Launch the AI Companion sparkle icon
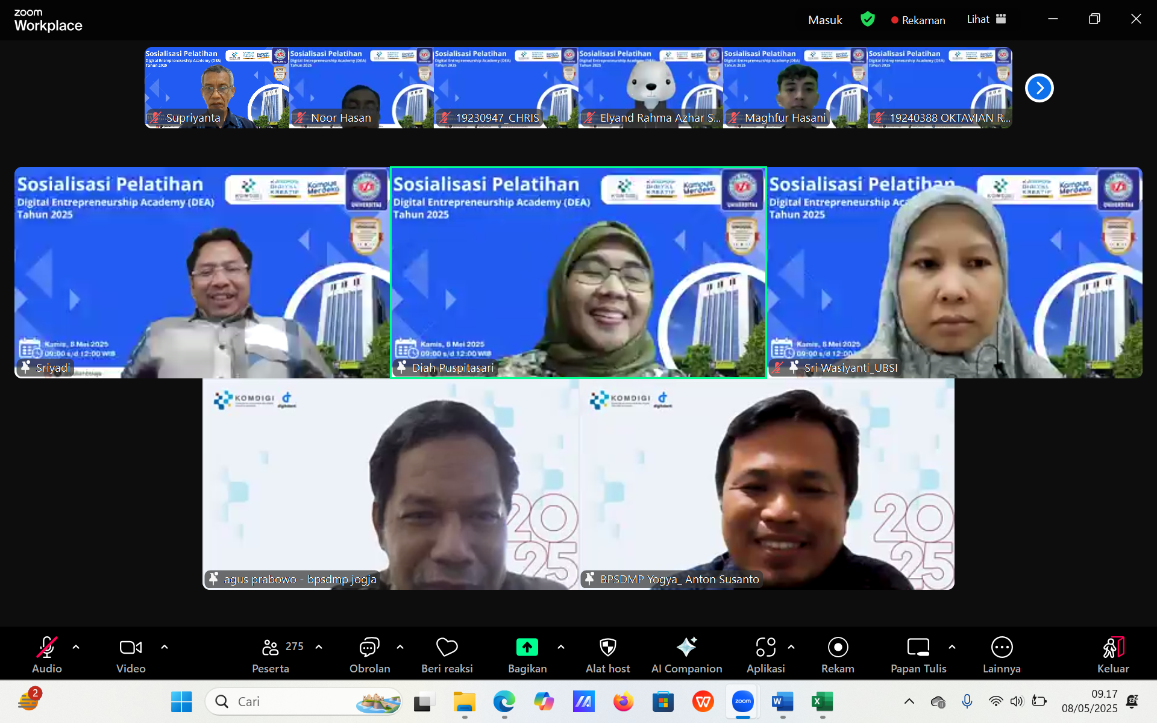The width and height of the screenshot is (1157, 723). pos(686,648)
